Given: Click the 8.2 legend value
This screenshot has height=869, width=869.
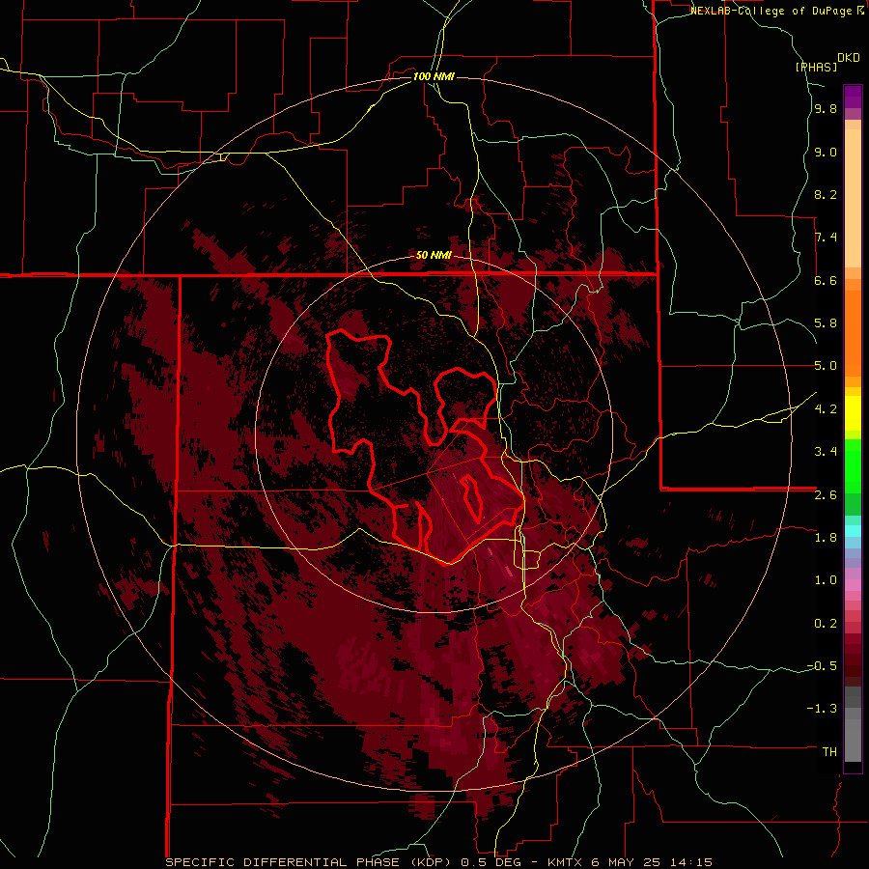Looking at the screenshot, I should 826,194.
